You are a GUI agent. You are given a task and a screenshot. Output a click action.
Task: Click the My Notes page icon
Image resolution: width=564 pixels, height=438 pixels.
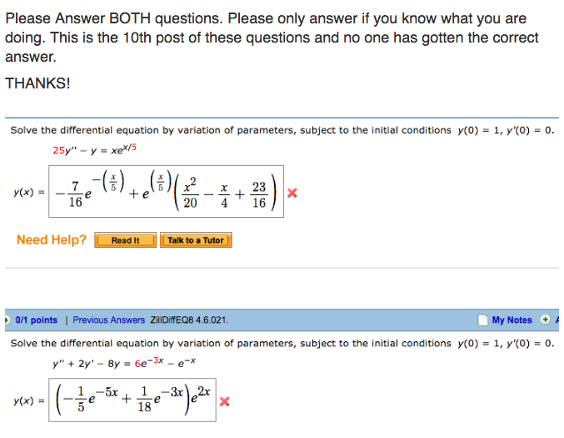click(482, 320)
